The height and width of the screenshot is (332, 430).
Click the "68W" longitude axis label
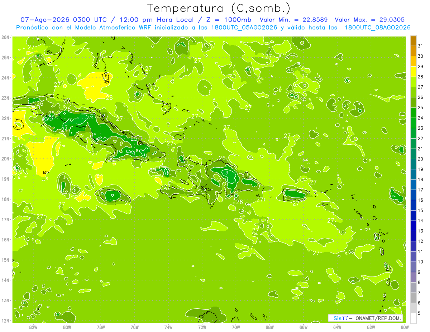coord(270,327)
